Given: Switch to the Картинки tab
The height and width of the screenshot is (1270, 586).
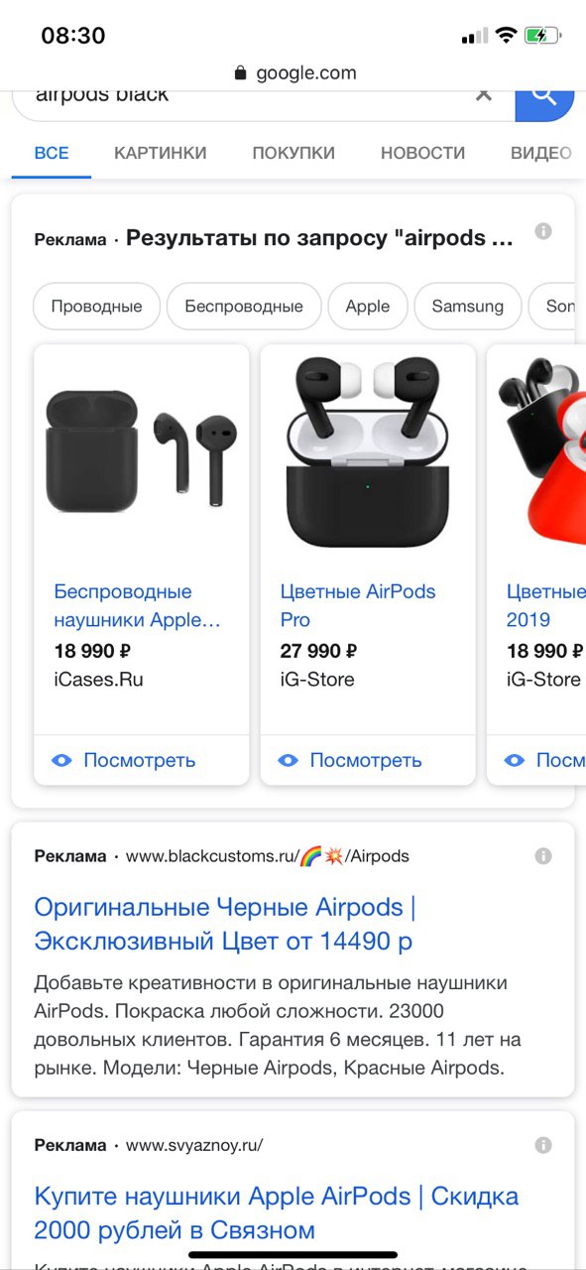Looking at the screenshot, I should [x=161, y=153].
